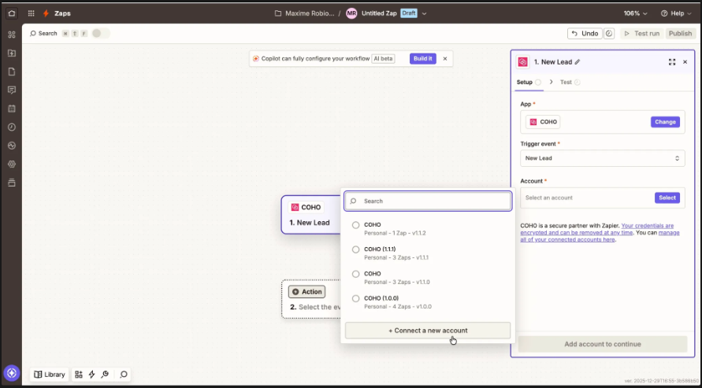Click the pencil icon to rename New Lead
This screenshot has width=702, height=388.
coord(578,62)
